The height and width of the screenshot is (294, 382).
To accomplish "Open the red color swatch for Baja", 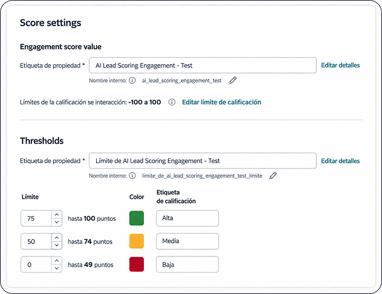I will [136, 264].
